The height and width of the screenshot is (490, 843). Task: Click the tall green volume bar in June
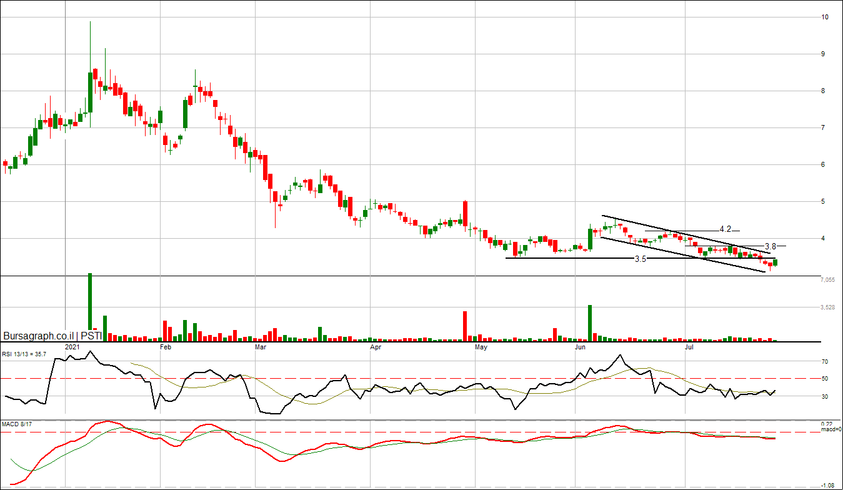[590, 322]
